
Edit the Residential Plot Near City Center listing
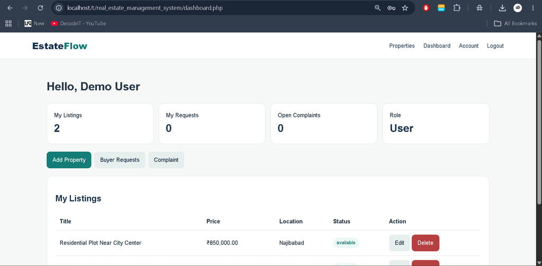(400, 243)
